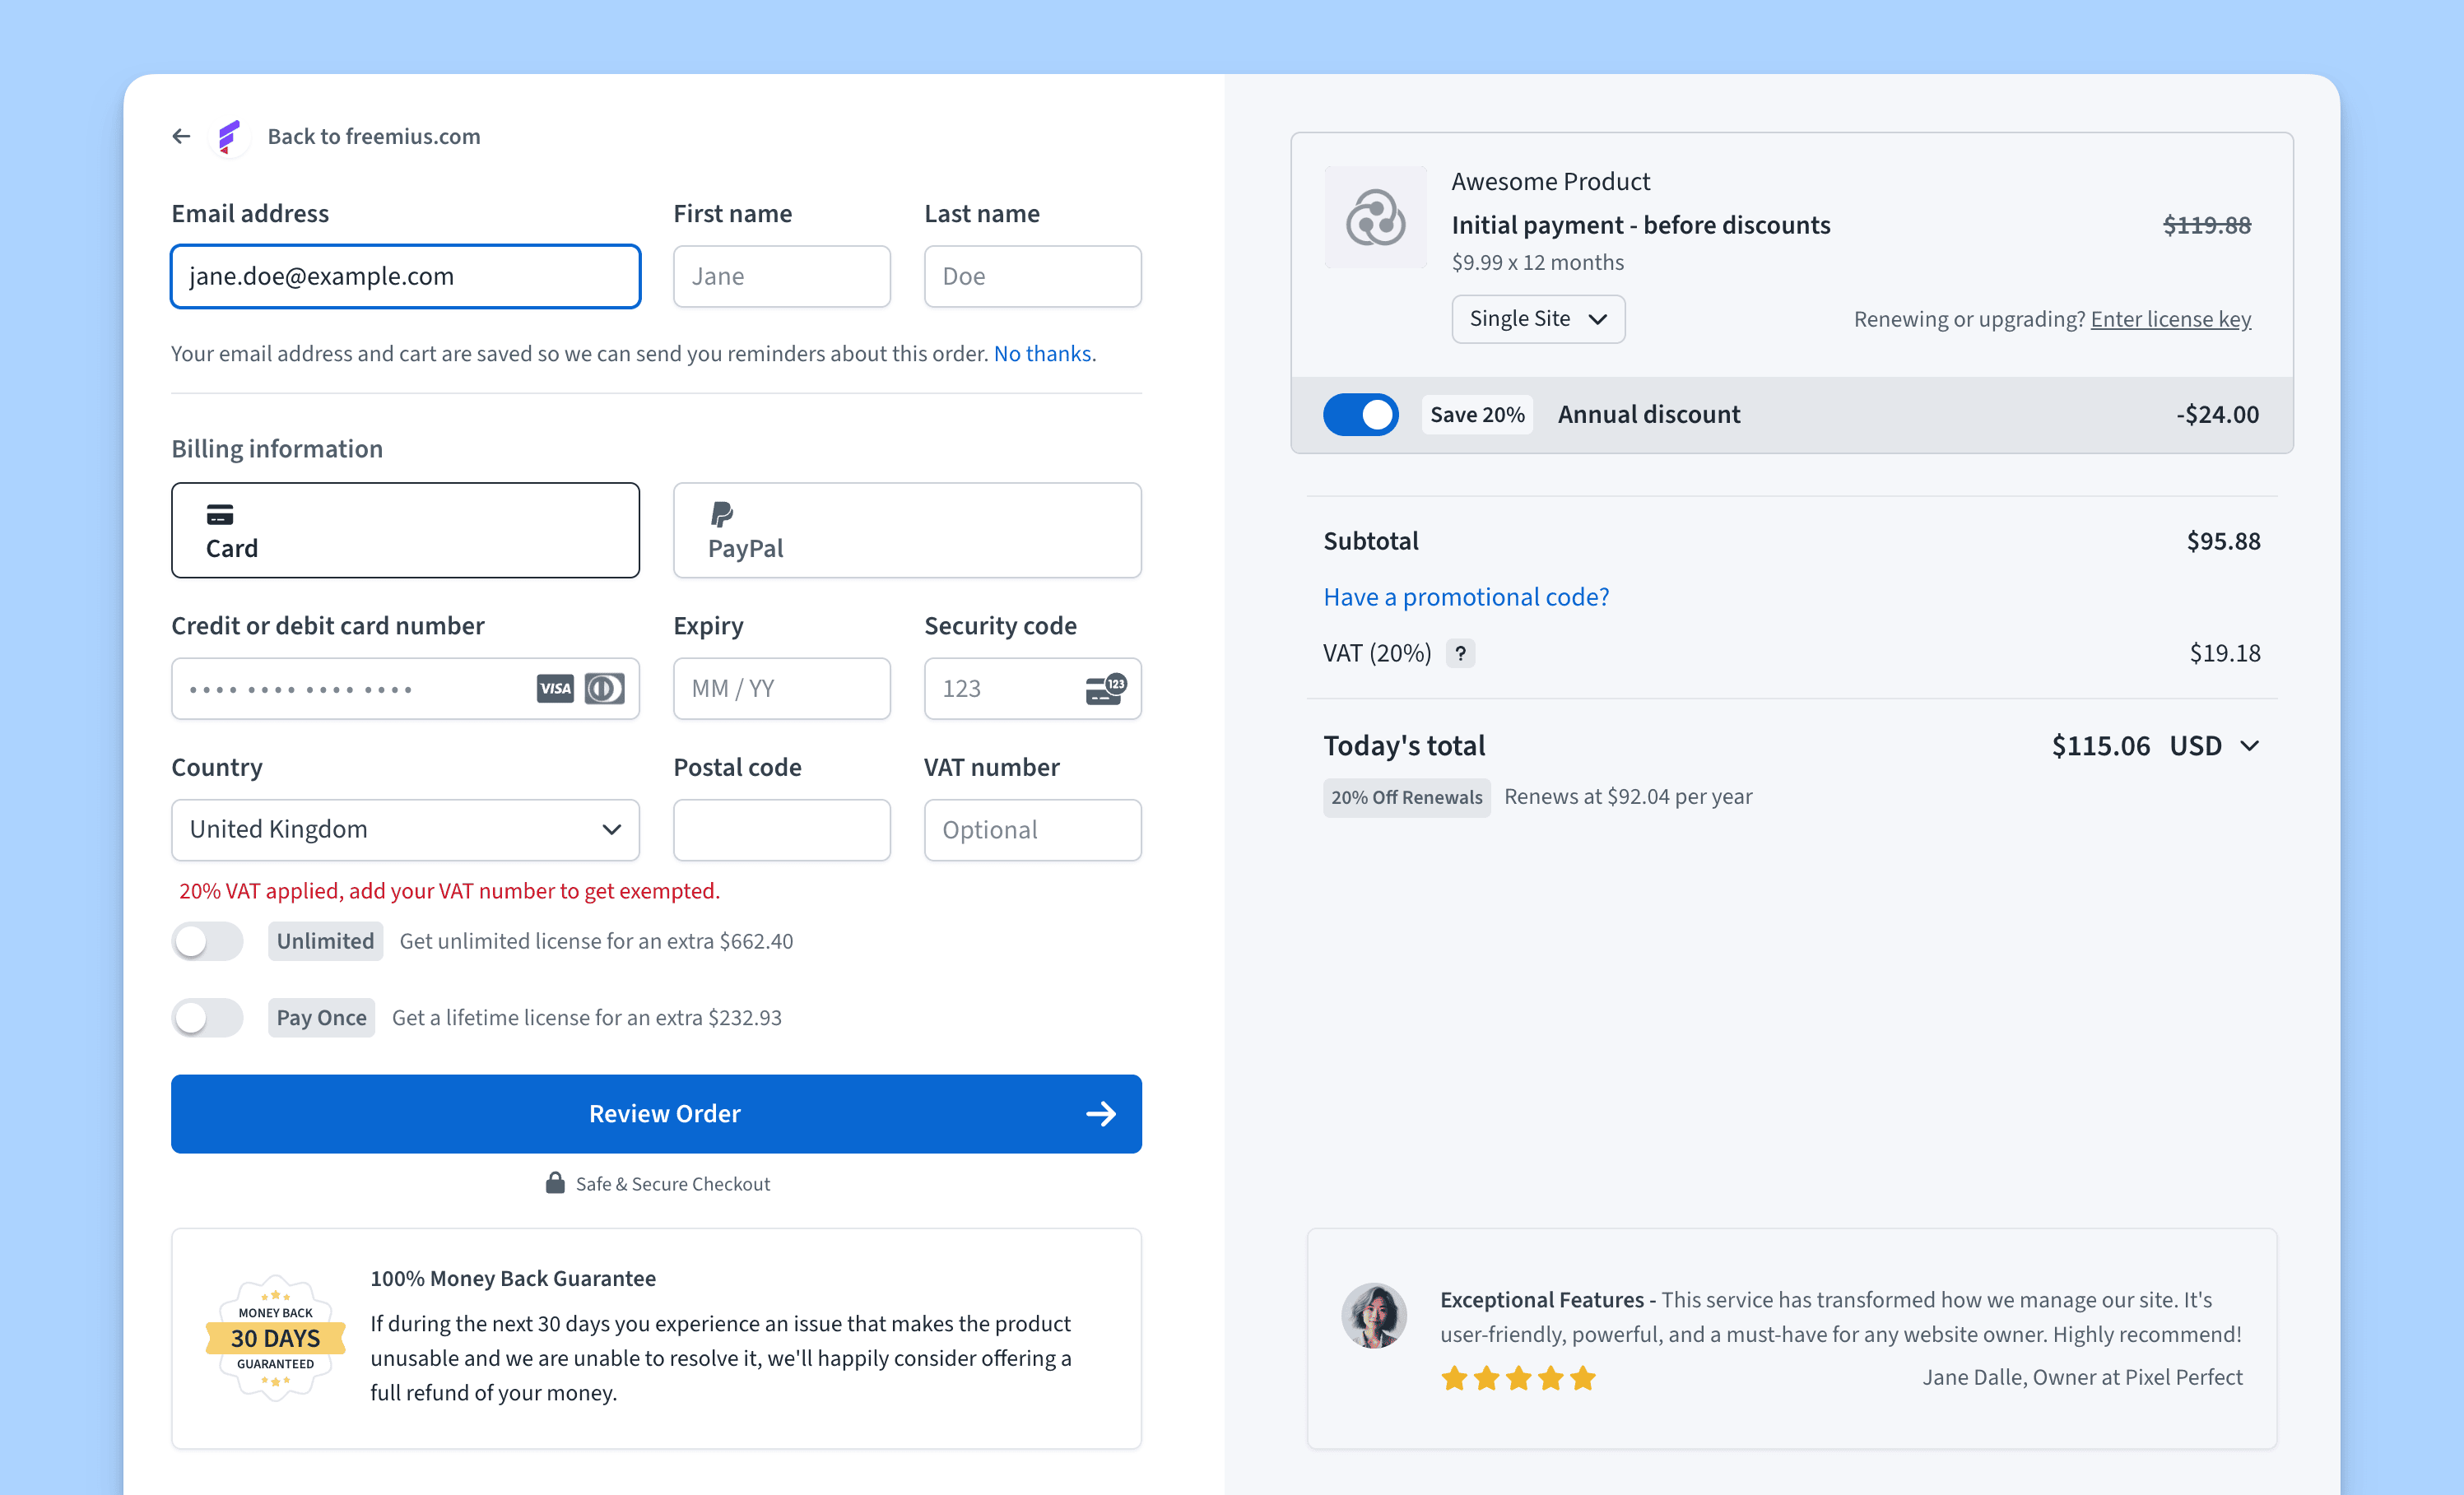Focus the Postal code field

coord(781,829)
